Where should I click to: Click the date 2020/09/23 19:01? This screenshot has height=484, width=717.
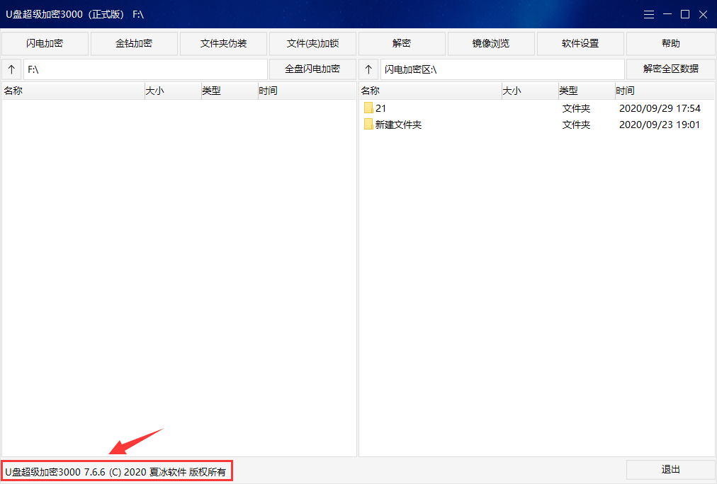click(660, 125)
